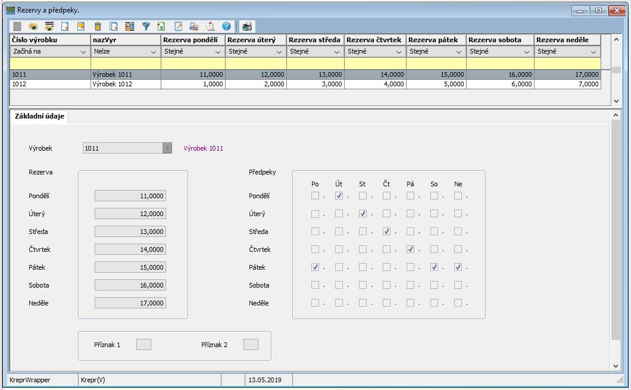The height and width of the screenshot is (390, 631).
Task: Open the Výrobek 1011 combo box
Action: pos(167,148)
